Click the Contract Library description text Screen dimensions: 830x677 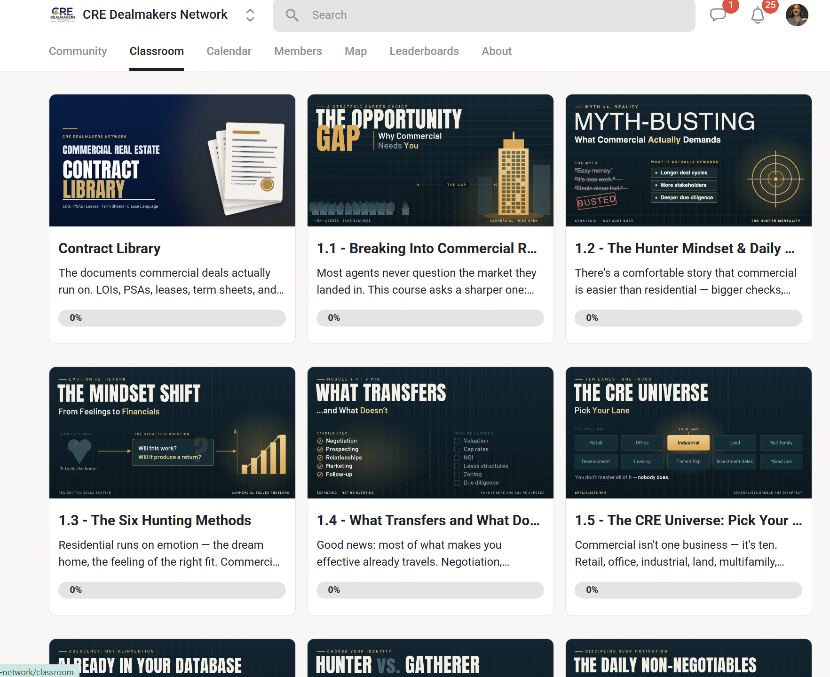pyautogui.click(x=171, y=281)
